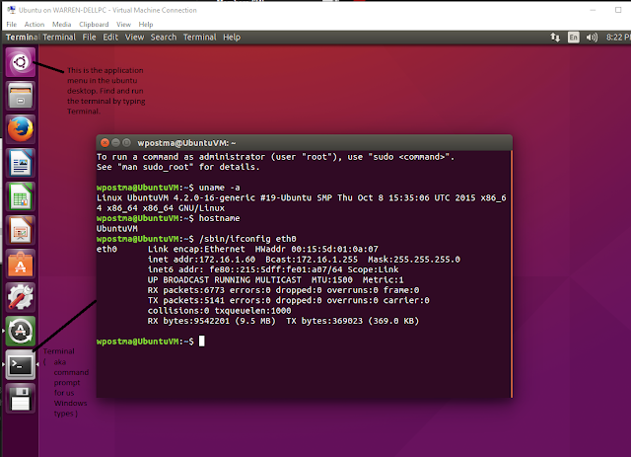The width and height of the screenshot is (631, 457).
Task: Open the clock showing 8:22 PM
Action: click(x=618, y=38)
